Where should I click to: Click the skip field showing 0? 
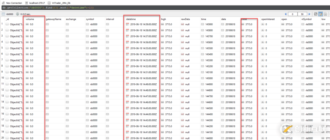(x=293, y=14)
